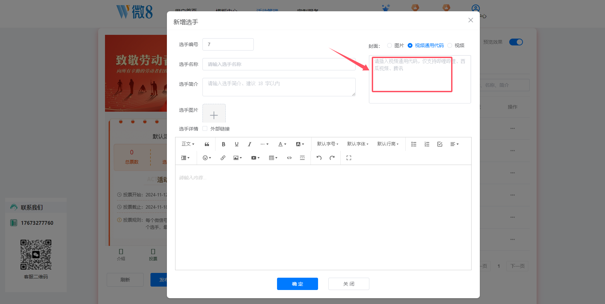Check the 外部链接 checkbox

205,129
